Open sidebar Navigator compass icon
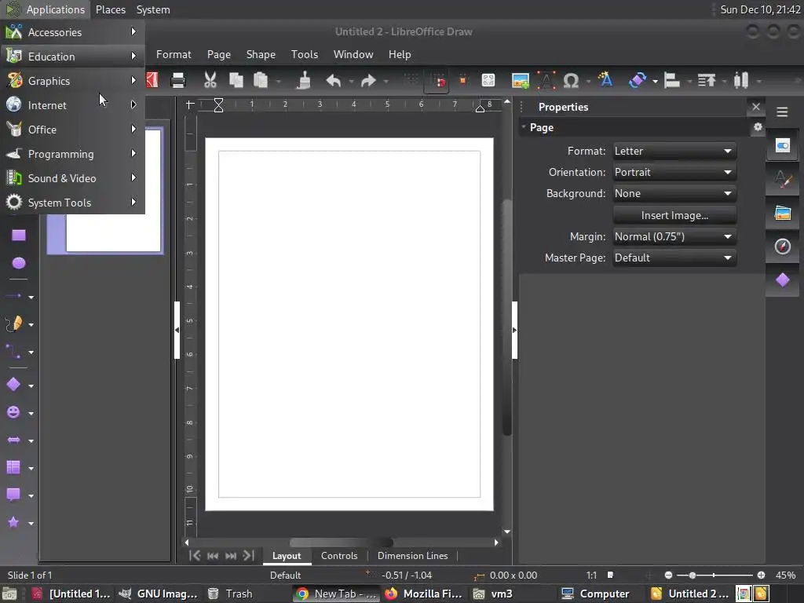 783,247
